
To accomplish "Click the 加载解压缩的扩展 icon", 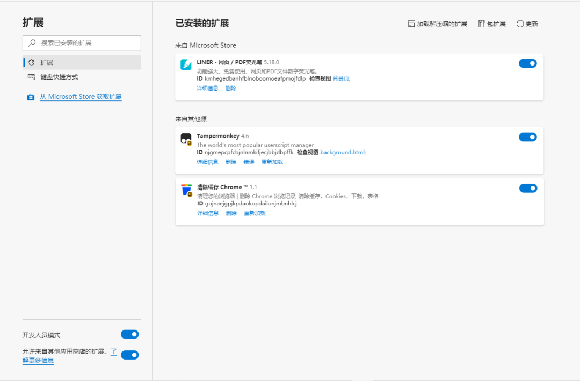I will click(x=411, y=24).
